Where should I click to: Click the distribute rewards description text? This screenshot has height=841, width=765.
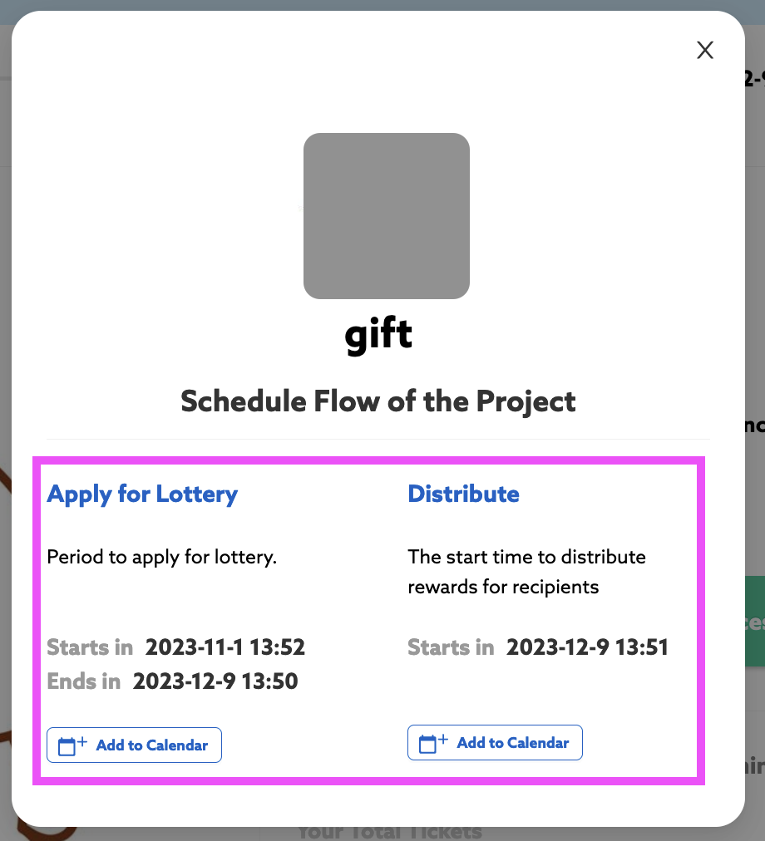[x=526, y=572]
